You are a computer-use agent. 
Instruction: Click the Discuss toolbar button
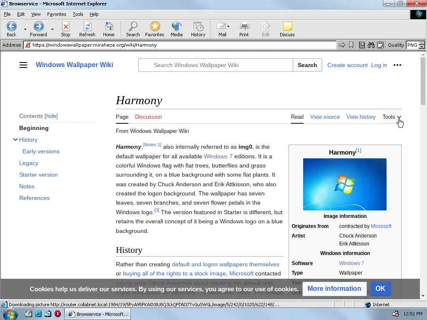[x=287, y=29]
